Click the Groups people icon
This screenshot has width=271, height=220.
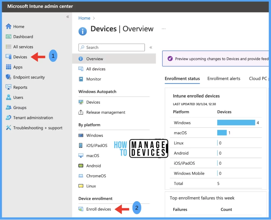tap(8, 107)
